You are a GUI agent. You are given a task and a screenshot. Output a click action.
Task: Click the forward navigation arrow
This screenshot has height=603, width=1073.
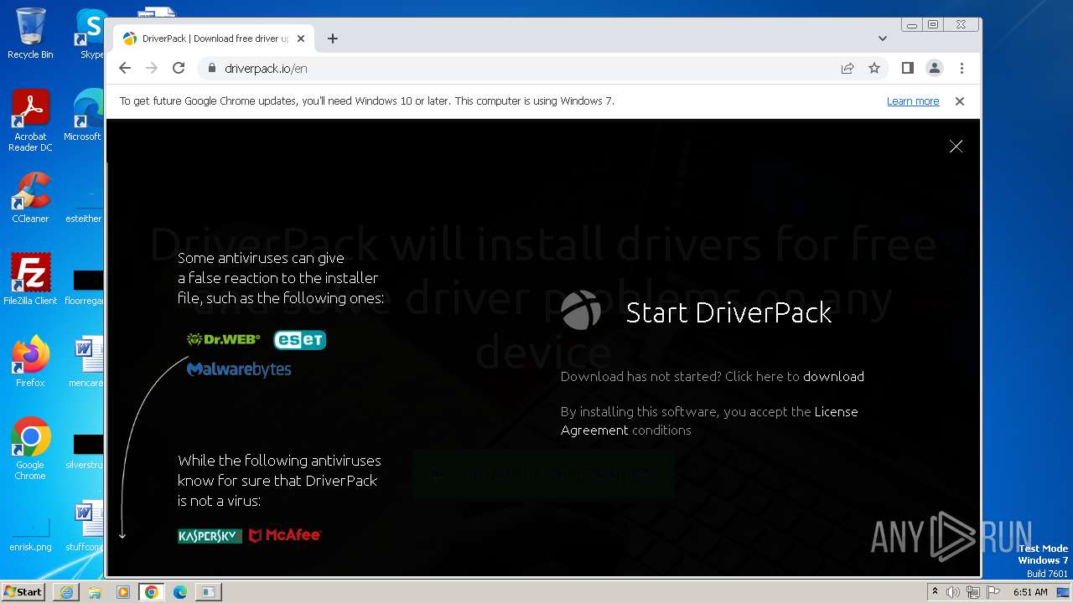[152, 68]
